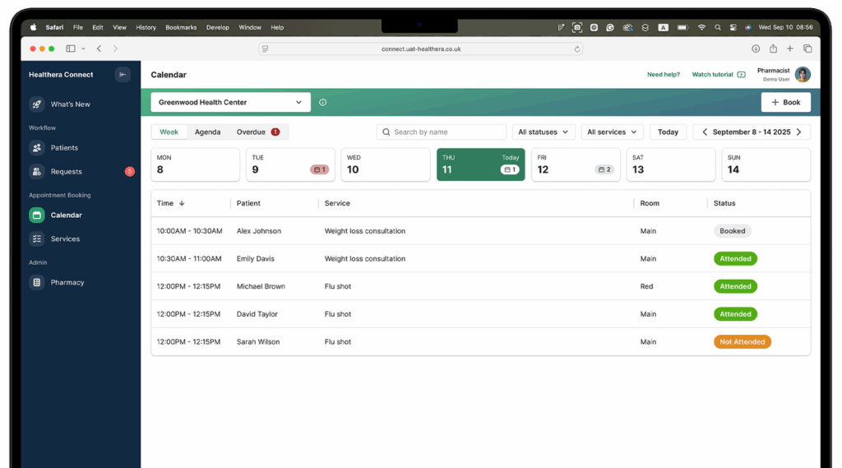Switch to the Overdue tab
Image resolution: width=842 pixels, height=468 pixels.
pyautogui.click(x=257, y=132)
